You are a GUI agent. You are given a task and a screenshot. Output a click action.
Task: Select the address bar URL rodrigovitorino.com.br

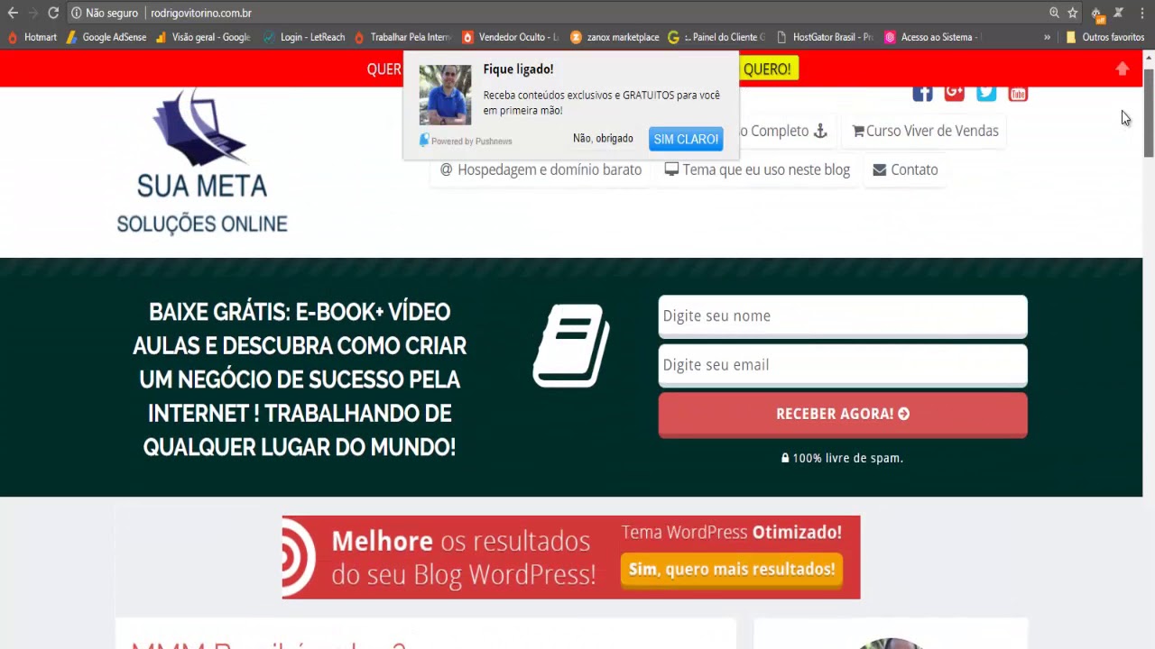point(201,13)
